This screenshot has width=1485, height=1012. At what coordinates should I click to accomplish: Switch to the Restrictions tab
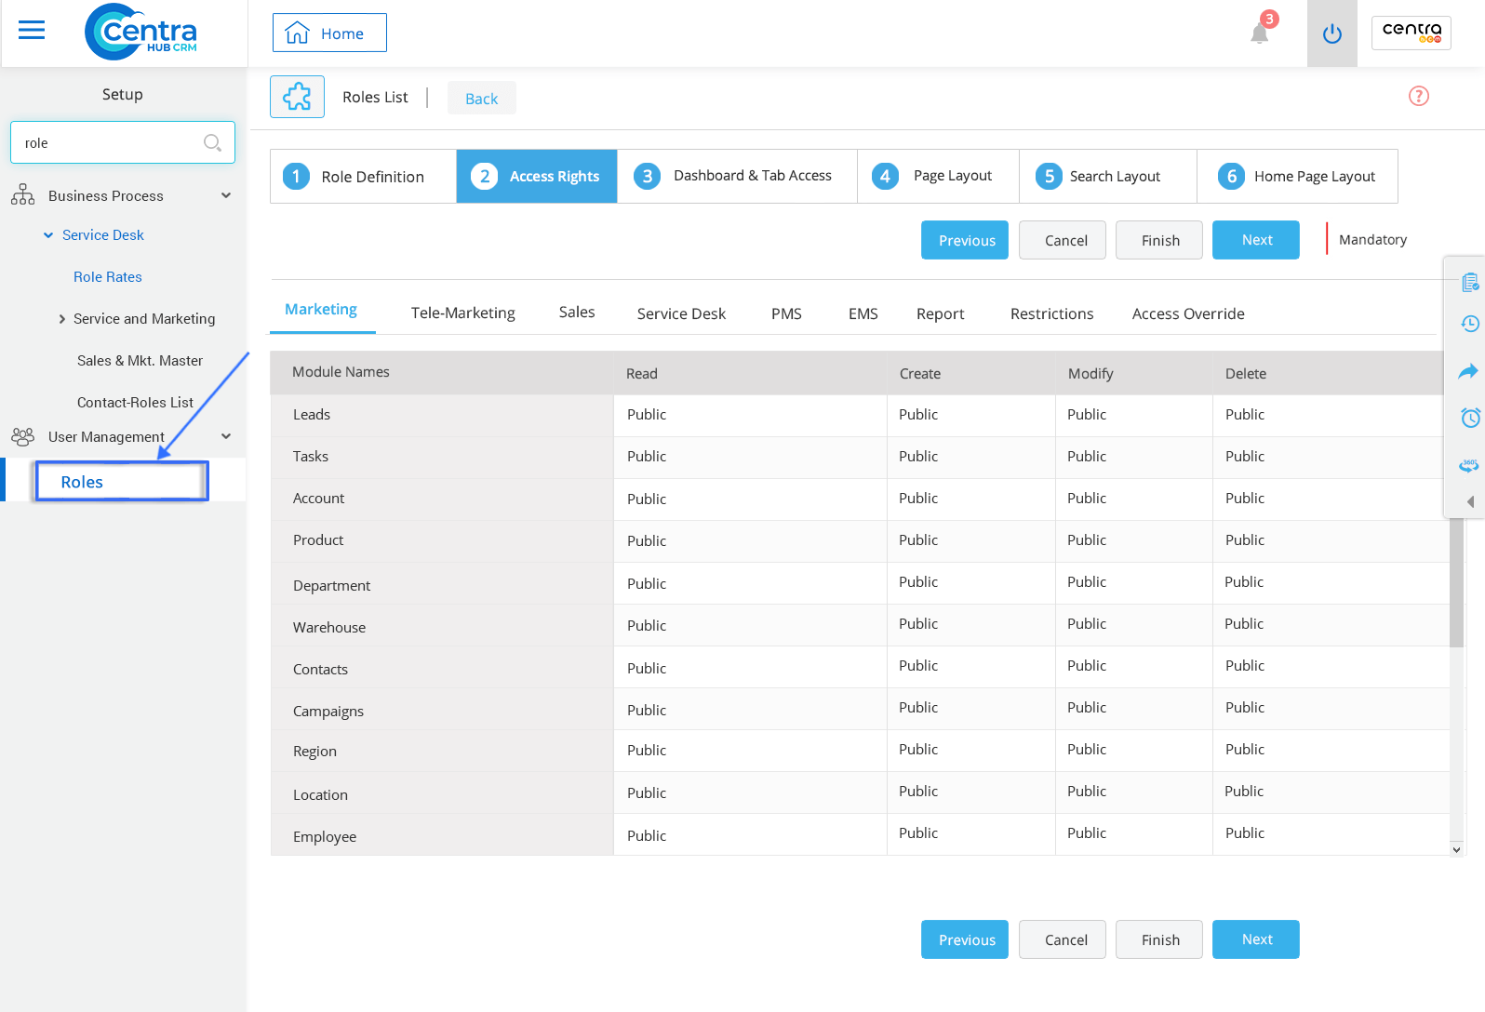pyautogui.click(x=1052, y=314)
